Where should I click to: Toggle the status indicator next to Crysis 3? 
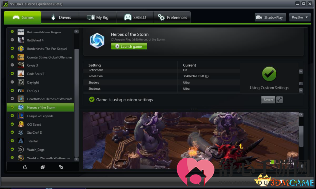[12, 65]
